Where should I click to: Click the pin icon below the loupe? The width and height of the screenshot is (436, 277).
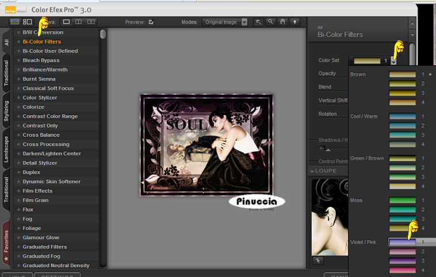[x=318, y=260]
